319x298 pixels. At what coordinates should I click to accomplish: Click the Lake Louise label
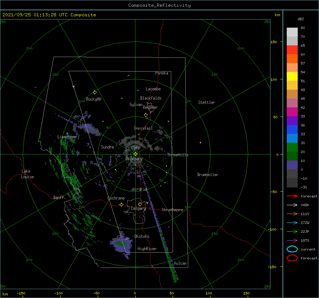point(27,174)
